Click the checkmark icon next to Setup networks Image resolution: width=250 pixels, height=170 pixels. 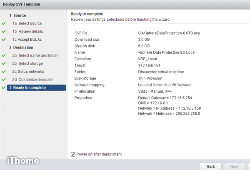pyautogui.click(x=4, y=71)
